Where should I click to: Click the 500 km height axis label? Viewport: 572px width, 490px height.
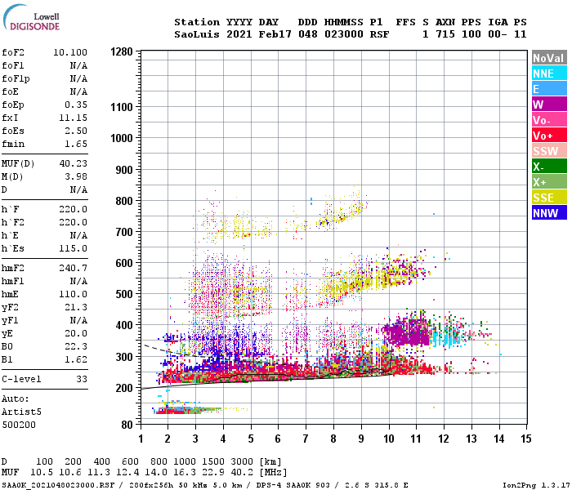click(x=124, y=294)
